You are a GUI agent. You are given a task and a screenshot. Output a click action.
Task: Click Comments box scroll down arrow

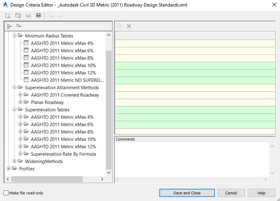click(272, 173)
